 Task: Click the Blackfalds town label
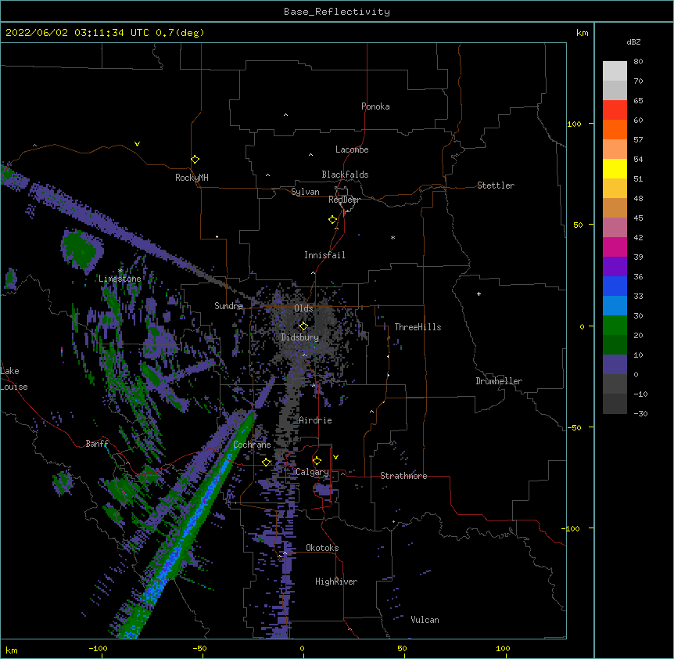345,175
